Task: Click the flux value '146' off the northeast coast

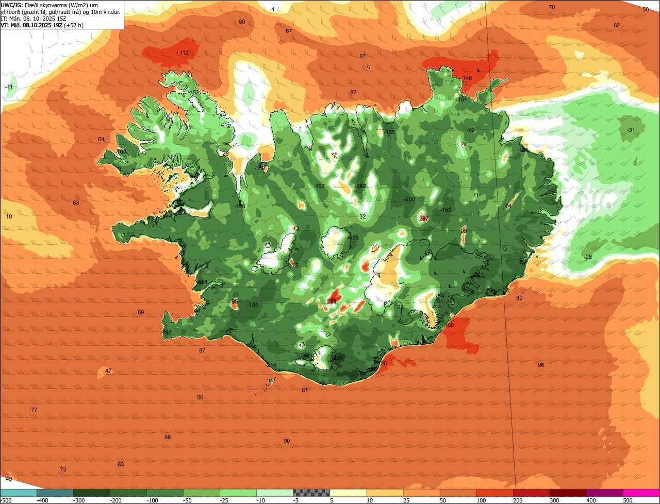Action: pyautogui.click(x=467, y=78)
